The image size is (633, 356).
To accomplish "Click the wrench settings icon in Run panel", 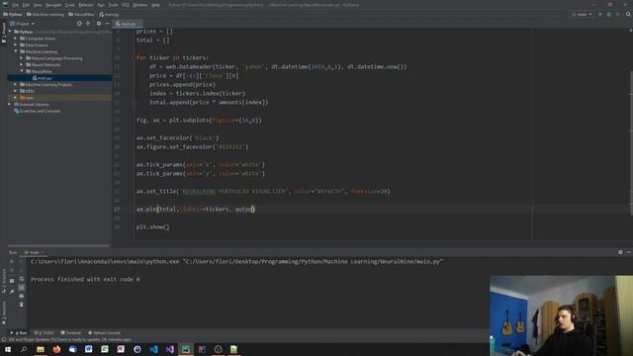I will click(12, 291).
